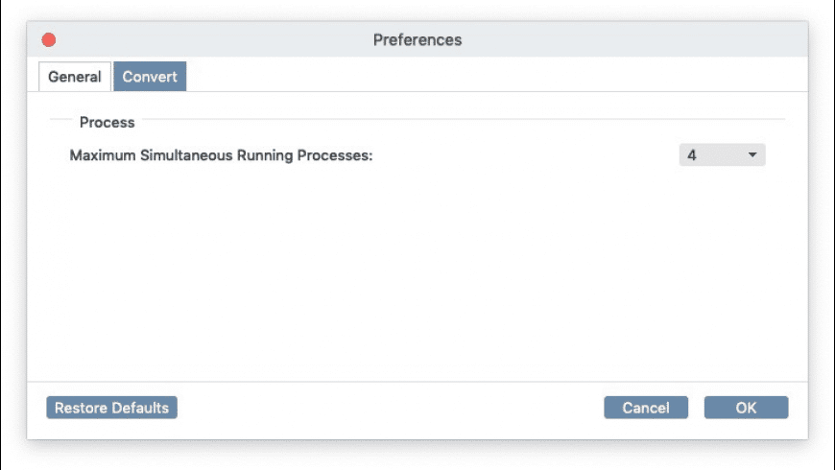The height and width of the screenshot is (470, 835).
Task: Close the Preferences window with red button
Action: pos(49,40)
